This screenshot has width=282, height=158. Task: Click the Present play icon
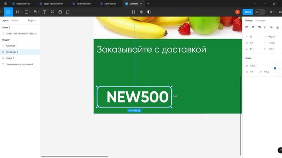coord(271,12)
